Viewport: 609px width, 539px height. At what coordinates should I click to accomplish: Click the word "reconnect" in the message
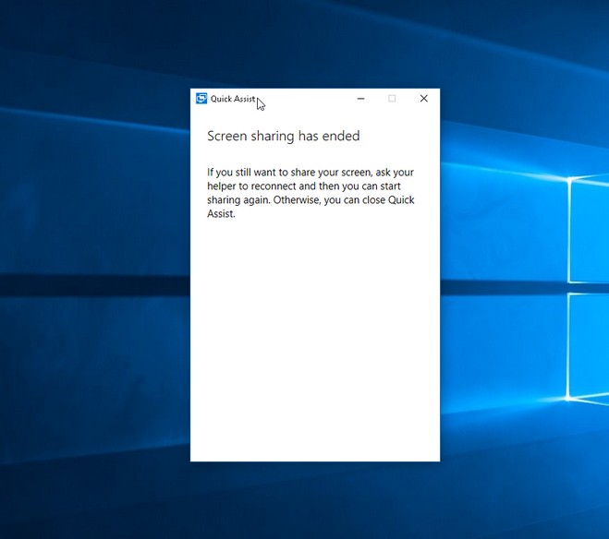pyautogui.click(x=275, y=186)
